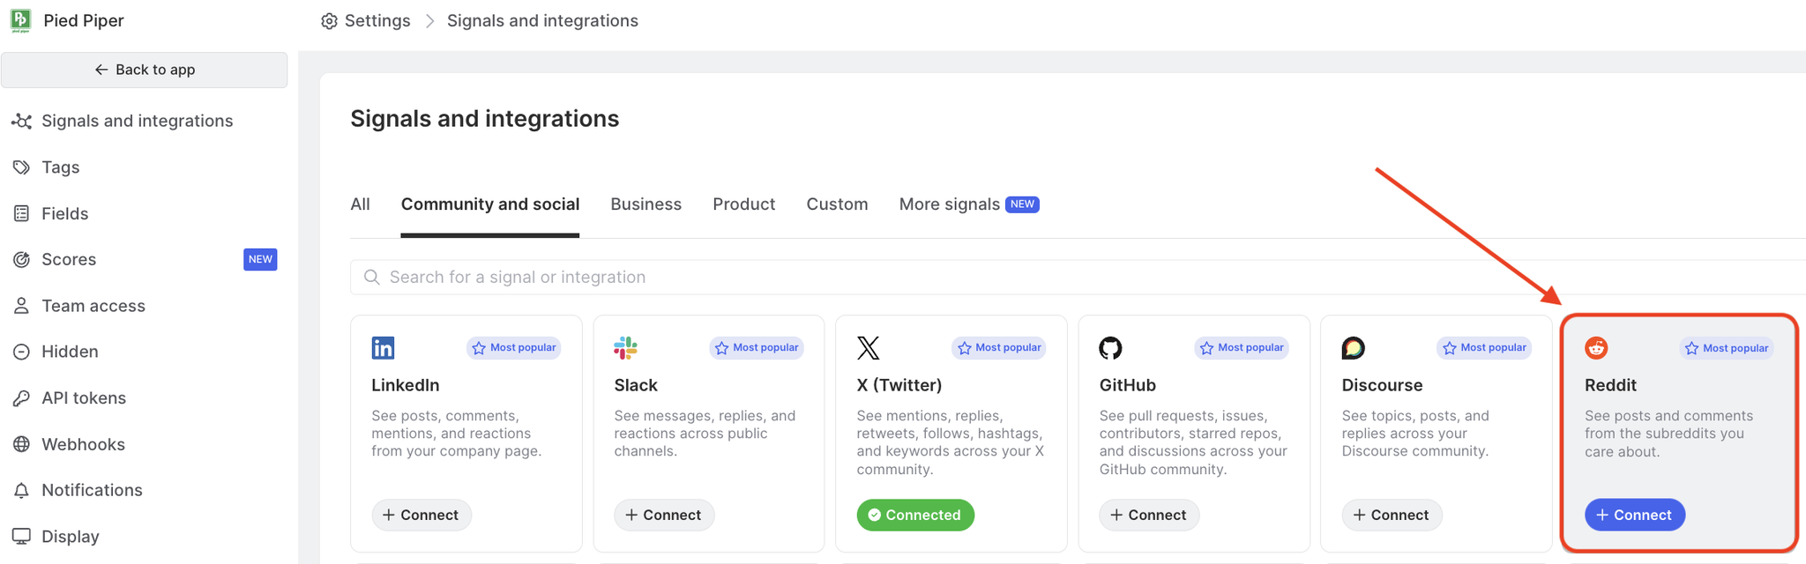The height and width of the screenshot is (564, 1806).
Task: Connect the LinkedIn integration
Action: coord(422,515)
